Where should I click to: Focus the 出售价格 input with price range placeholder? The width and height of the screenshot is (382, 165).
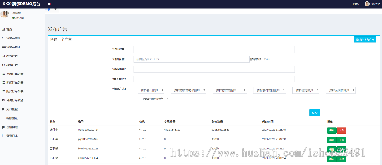tap(191, 59)
